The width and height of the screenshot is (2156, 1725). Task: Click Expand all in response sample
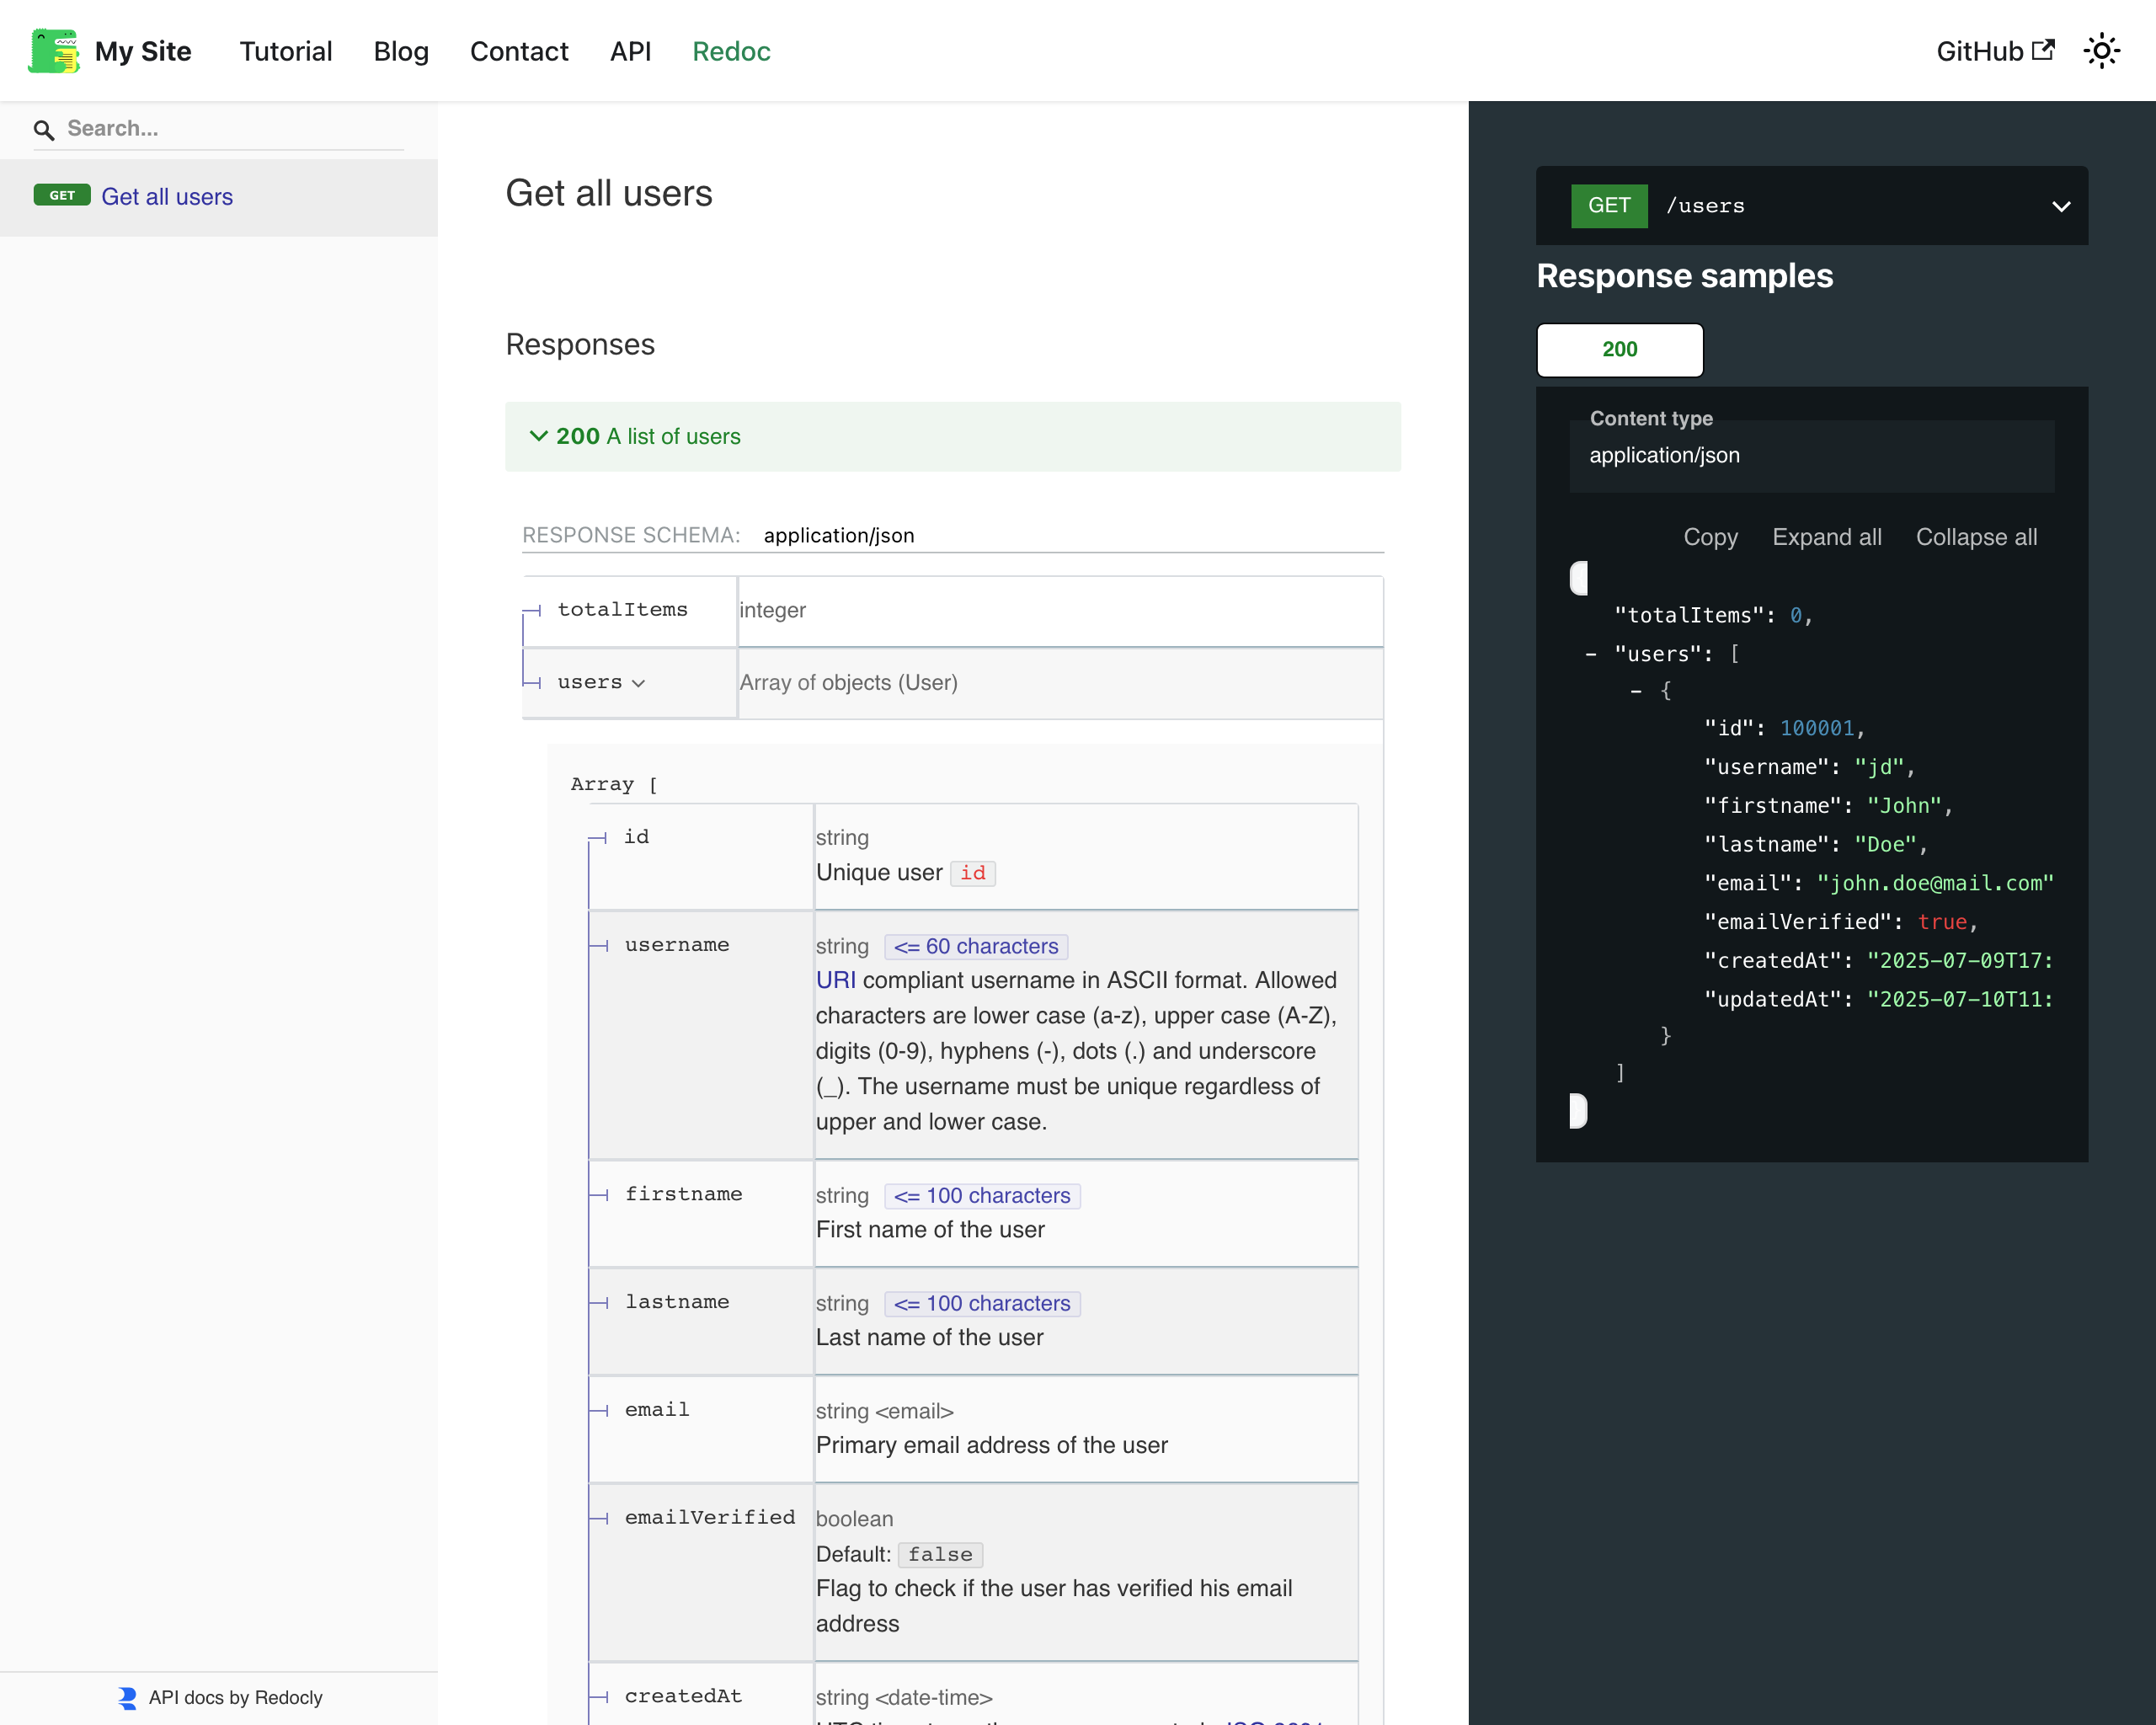point(1826,537)
